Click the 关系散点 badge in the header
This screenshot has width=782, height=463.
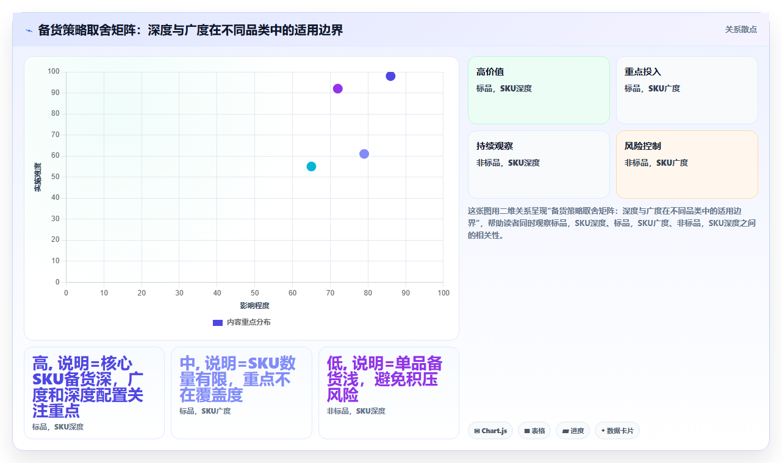coord(741,29)
